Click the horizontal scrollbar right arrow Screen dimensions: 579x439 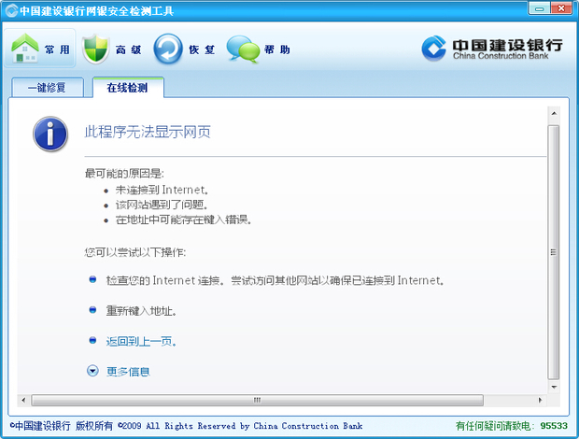pyautogui.click(x=540, y=400)
